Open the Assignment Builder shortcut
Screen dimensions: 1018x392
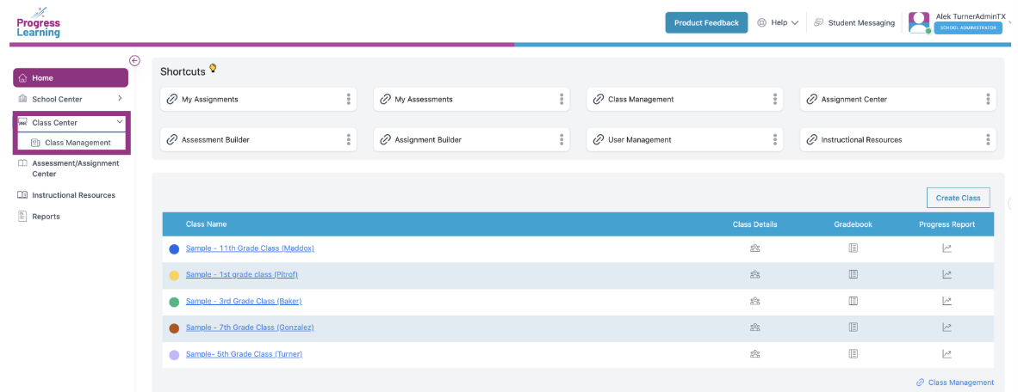[471, 139]
